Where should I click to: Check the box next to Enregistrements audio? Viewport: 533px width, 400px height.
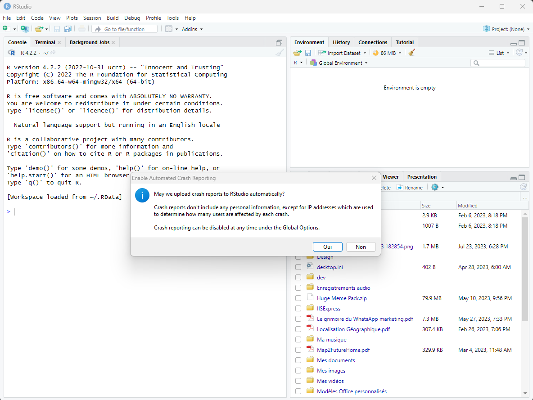point(298,288)
